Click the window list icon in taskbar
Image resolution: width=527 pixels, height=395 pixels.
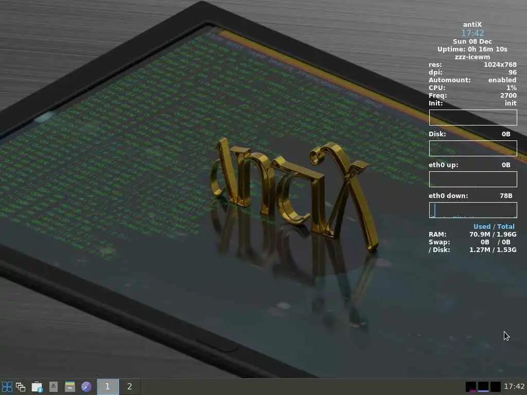point(21,387)
